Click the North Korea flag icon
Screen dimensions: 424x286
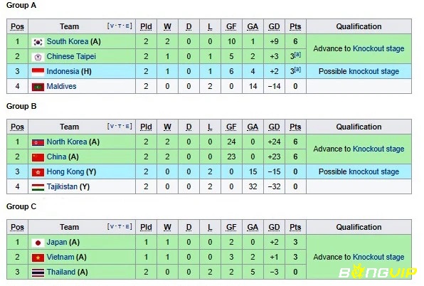(38, 142)
